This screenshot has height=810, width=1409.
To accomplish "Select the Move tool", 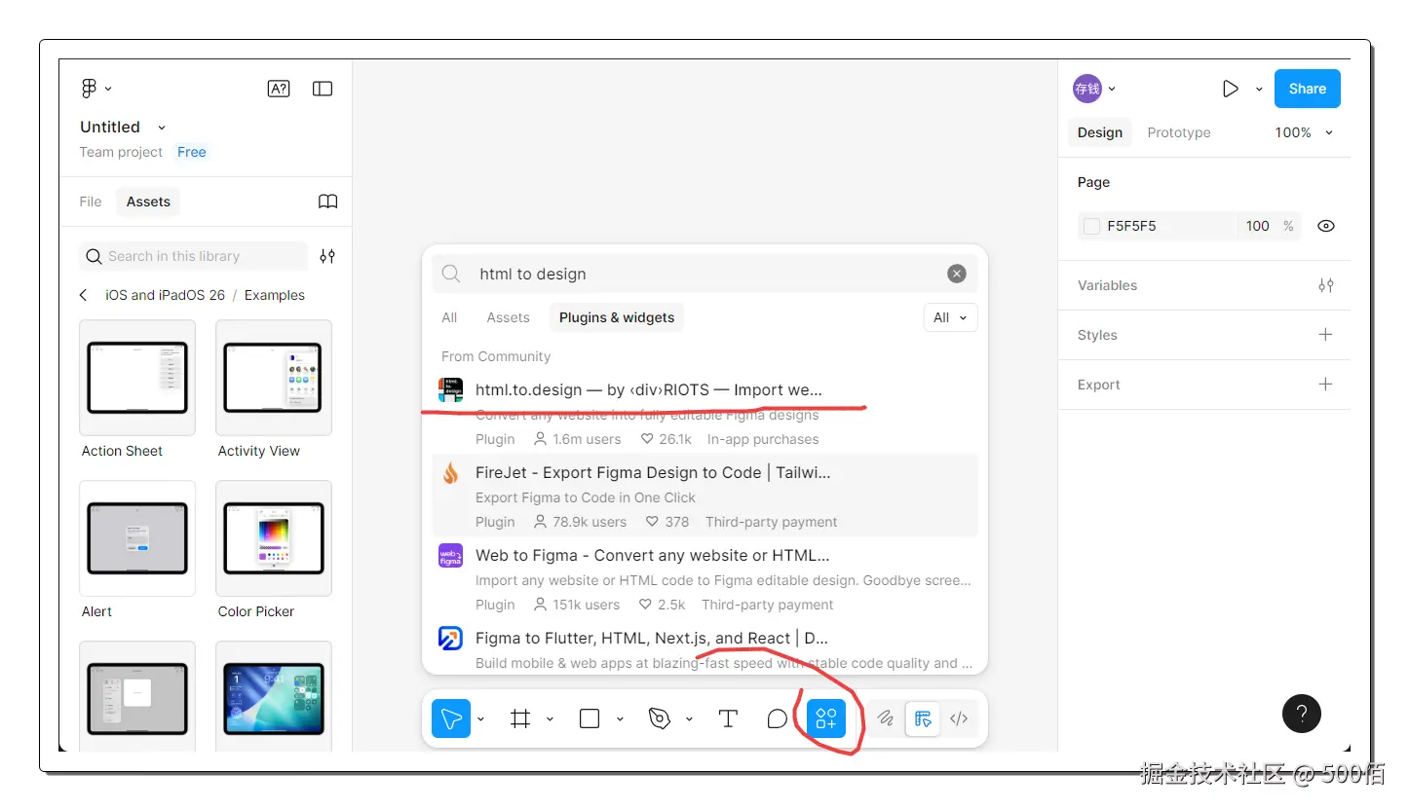I will [x=451, y=718].
